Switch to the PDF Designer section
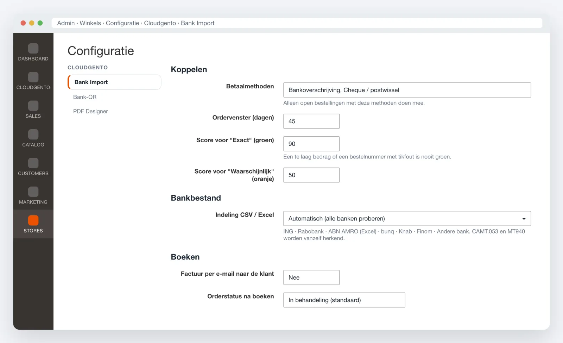This screenshot has width=563, height=343. point(90,111)
